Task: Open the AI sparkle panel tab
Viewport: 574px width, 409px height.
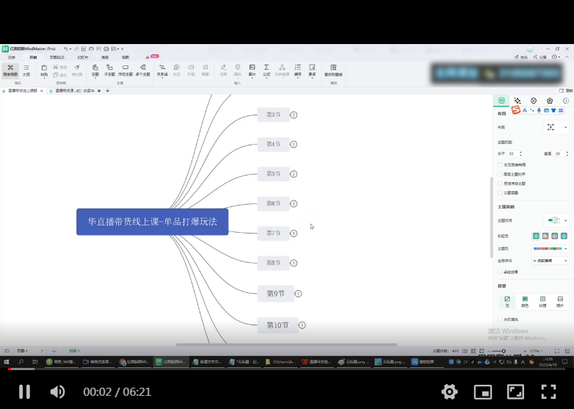Action: [517, 101]
